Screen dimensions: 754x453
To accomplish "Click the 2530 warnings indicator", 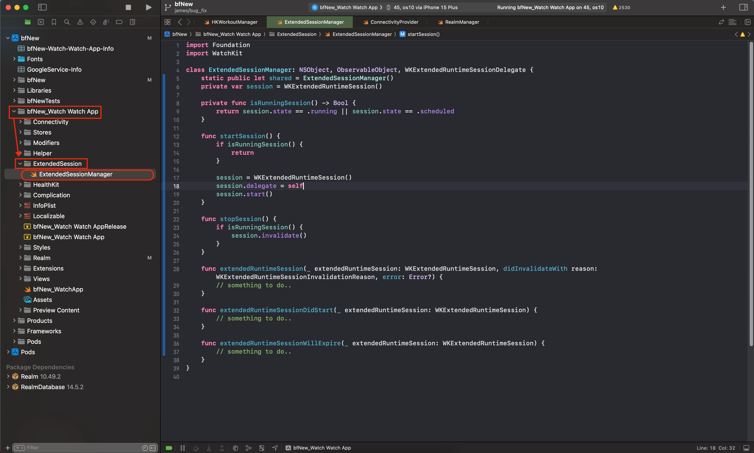I will click(x=621, y=7).
